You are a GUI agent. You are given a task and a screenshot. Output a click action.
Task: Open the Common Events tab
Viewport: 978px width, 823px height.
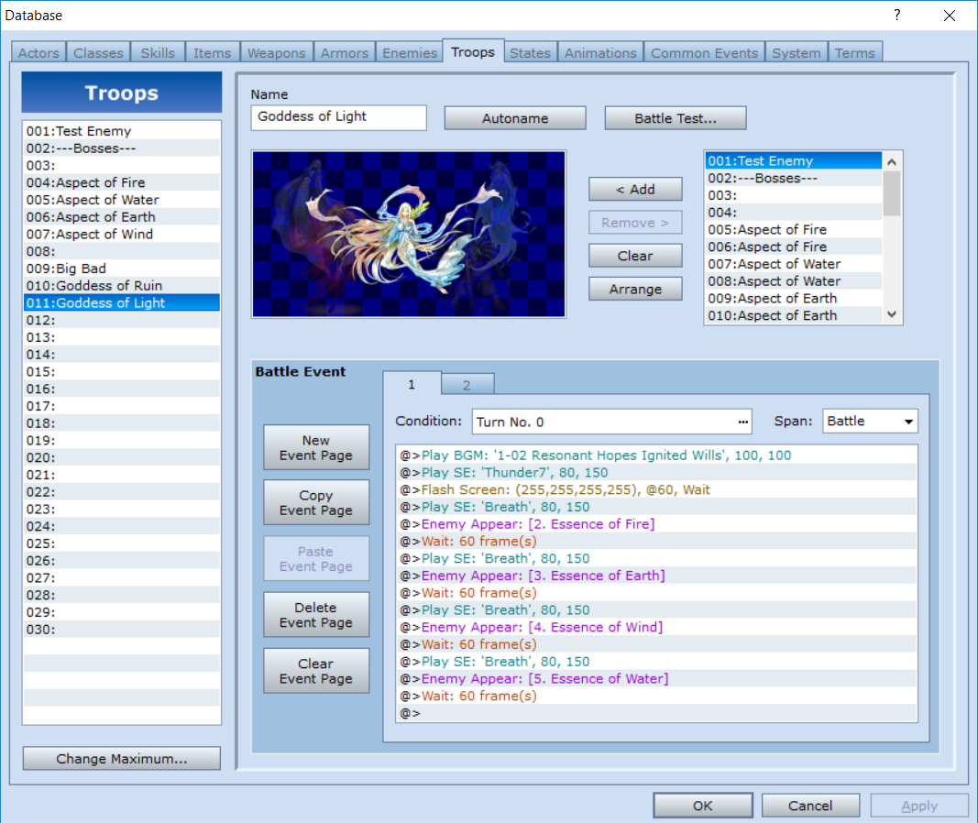coord(704,53)
